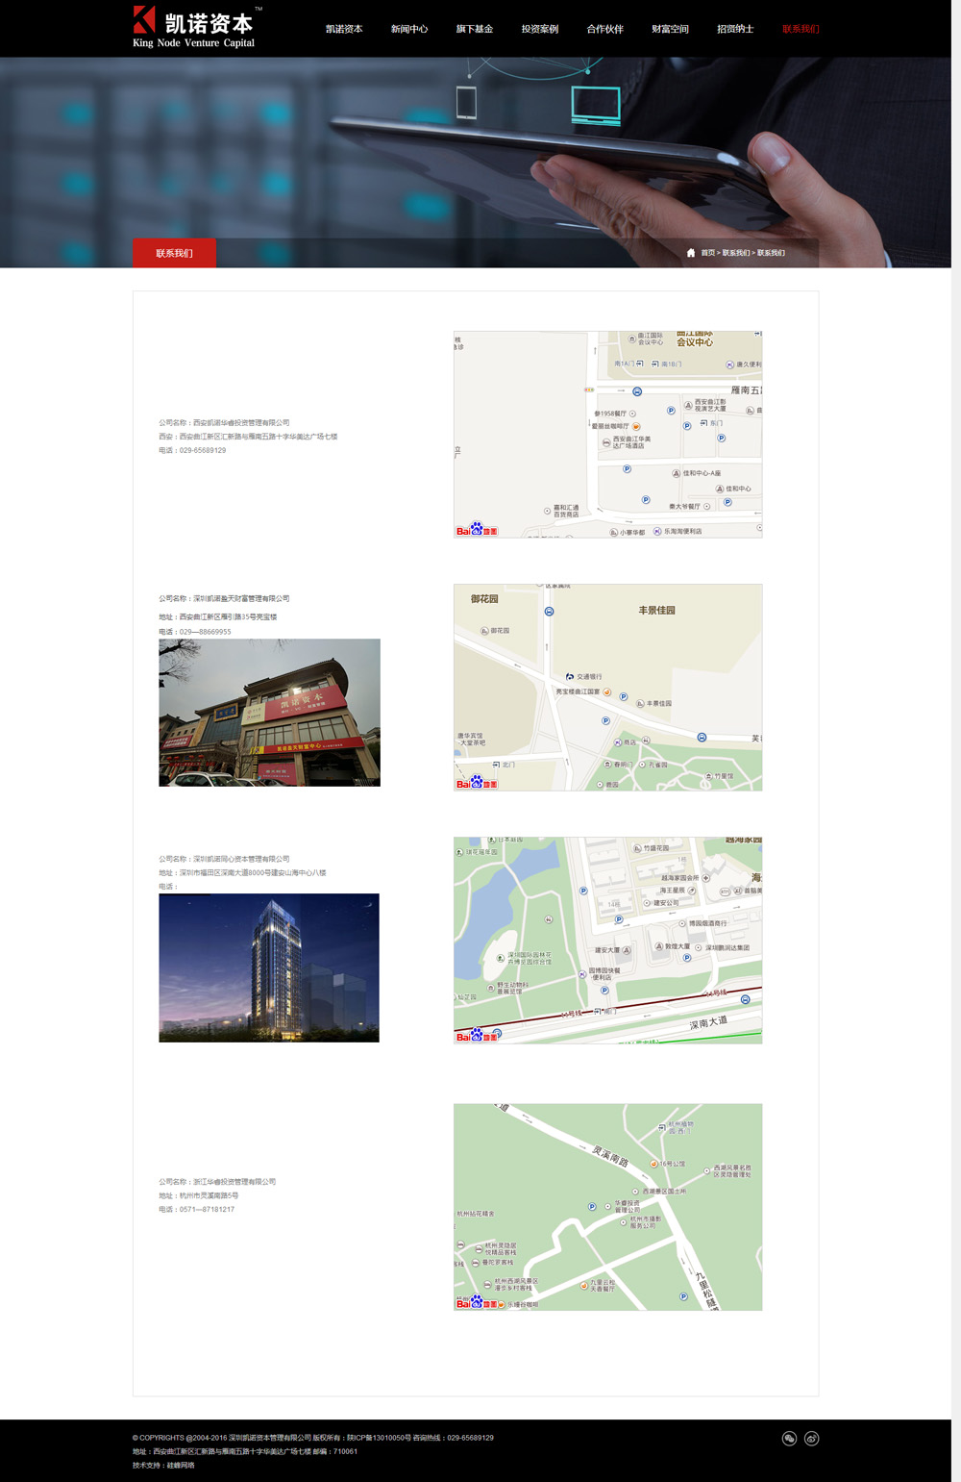Go to 旗下基金 in the top navigation
Viewport: 961px width, 1482px height.
click(x=475, y=29)
